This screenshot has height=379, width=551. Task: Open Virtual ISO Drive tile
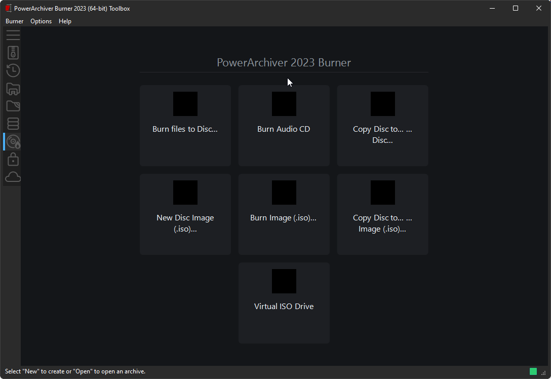[284, 302]
